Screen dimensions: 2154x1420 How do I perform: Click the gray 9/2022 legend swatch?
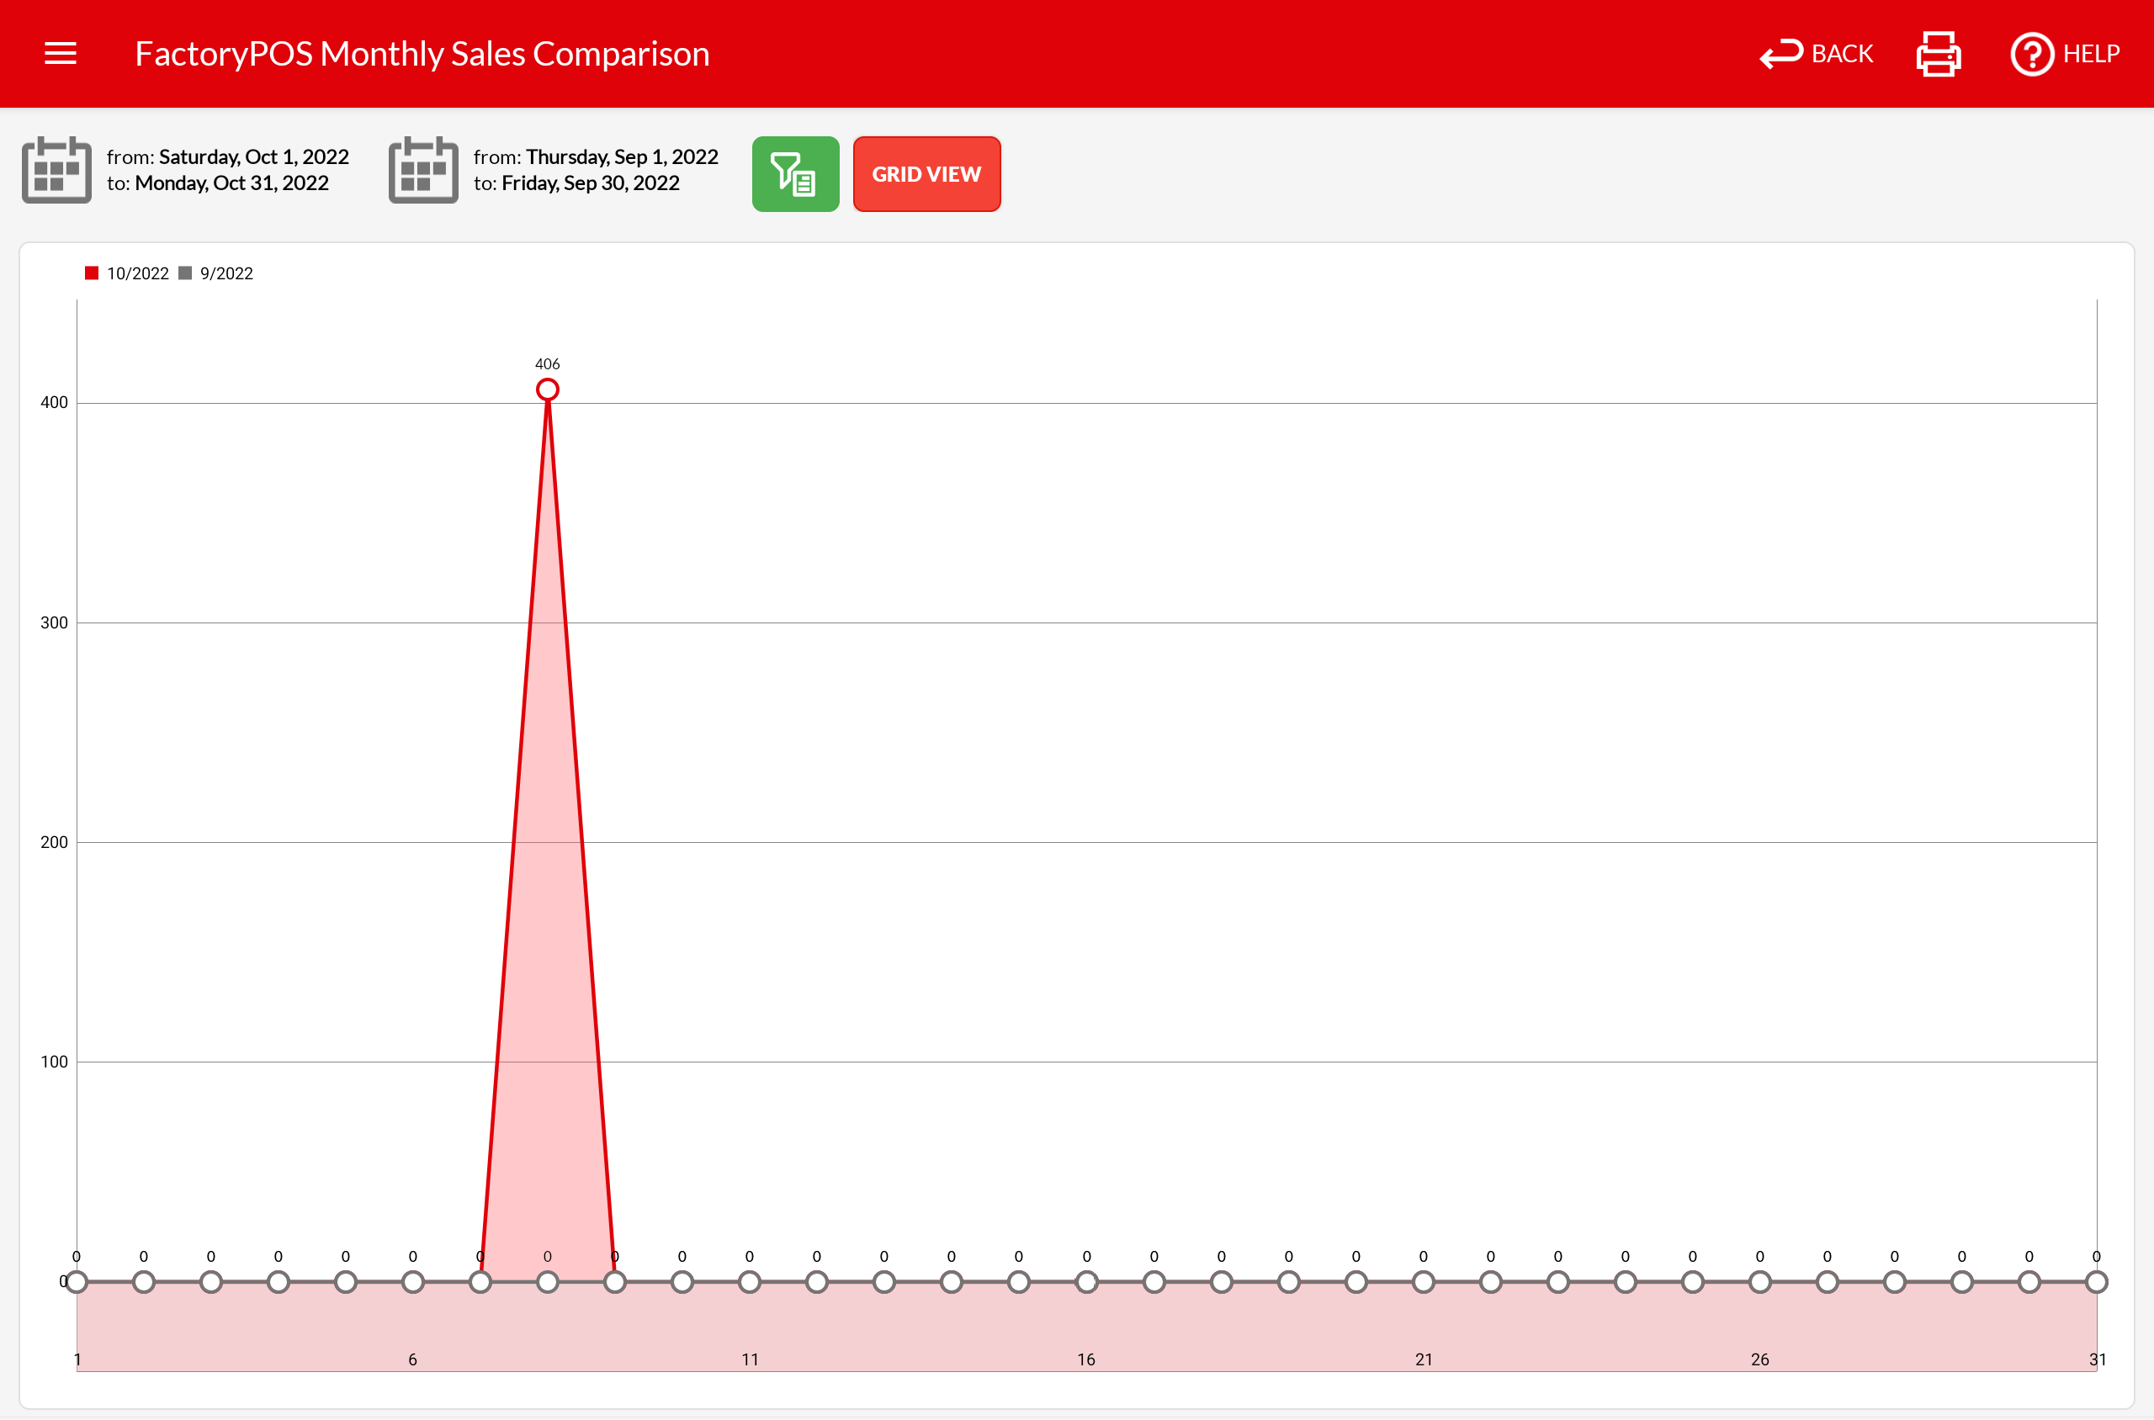pos(185,273)
